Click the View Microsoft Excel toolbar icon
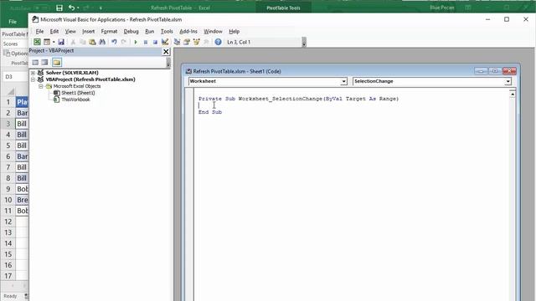Image resolution: width=536 pixels, height=301 pixels. (37, 42)
